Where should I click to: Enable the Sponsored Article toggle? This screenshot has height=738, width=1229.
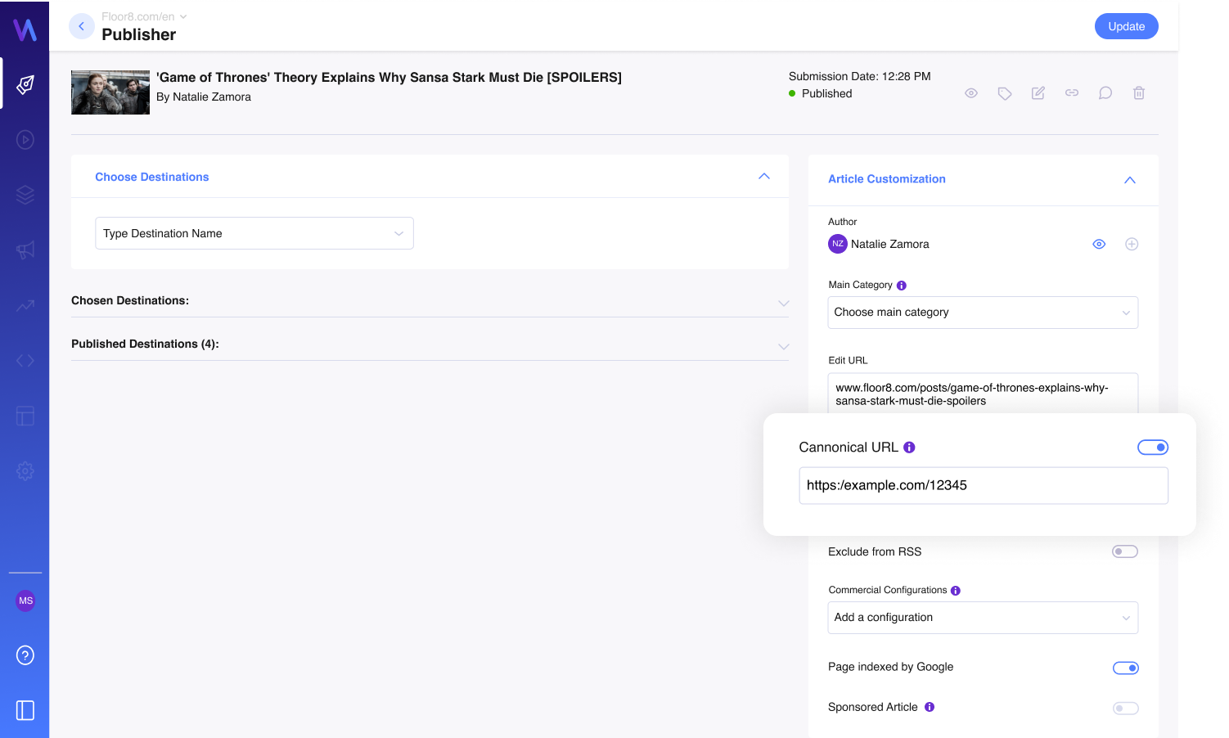(1126, 709)
